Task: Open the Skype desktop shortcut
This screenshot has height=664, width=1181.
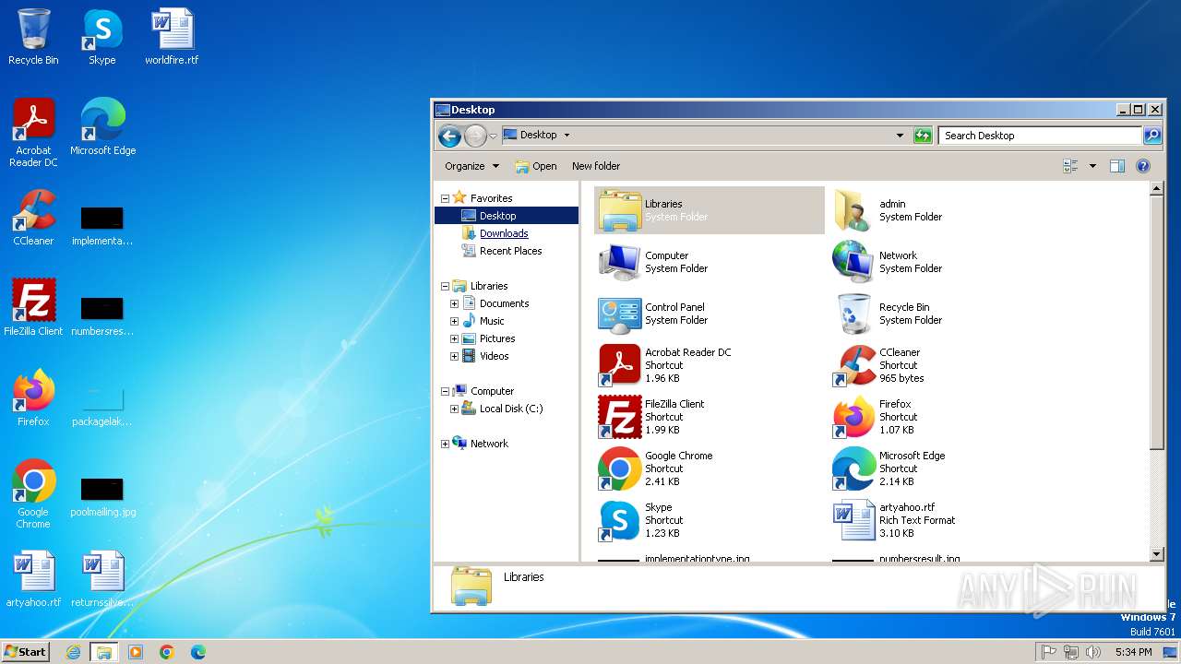Action: pos(101,37)
